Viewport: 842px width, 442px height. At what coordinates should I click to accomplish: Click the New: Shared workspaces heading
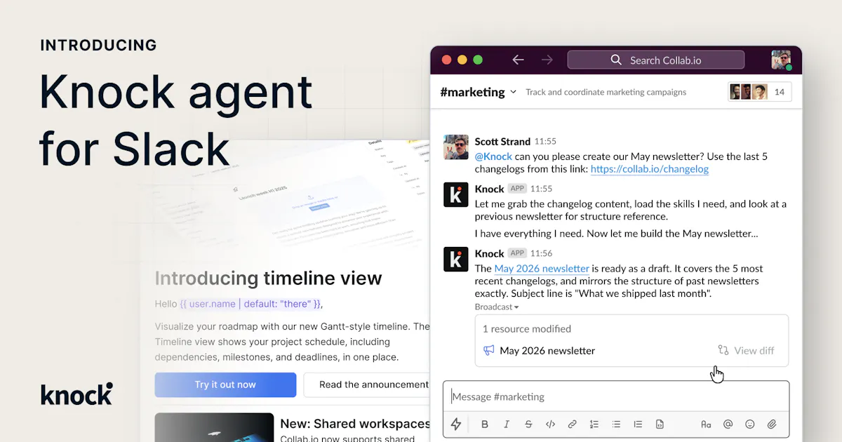[355, 424]
